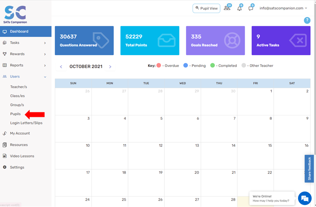Image resolution: width=316 pixels, height=207 pixels.
Task: Click the Dashboard monitor icon
Action: pos(5,31)
